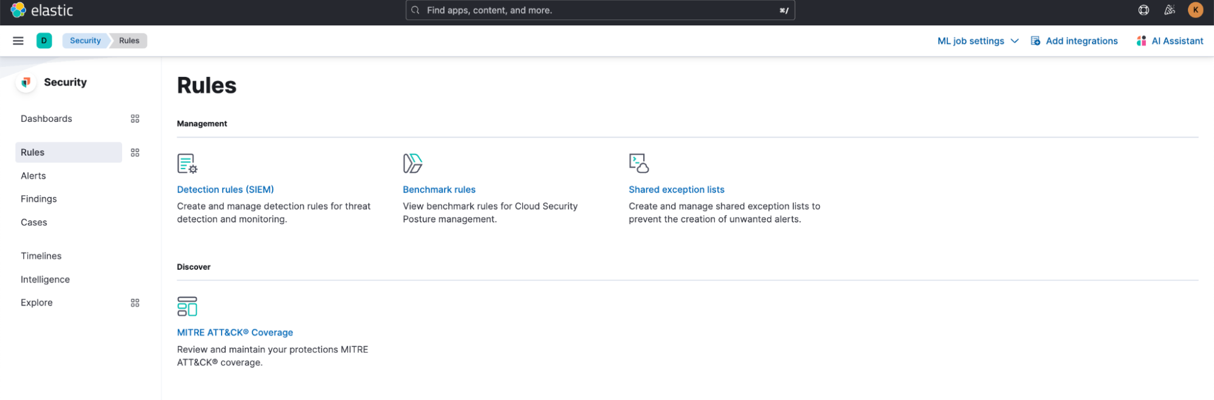Focus the Find apps, content search field
Image resolution: width=1214 pixels, height=400 pixels.
tap(600, 10)
